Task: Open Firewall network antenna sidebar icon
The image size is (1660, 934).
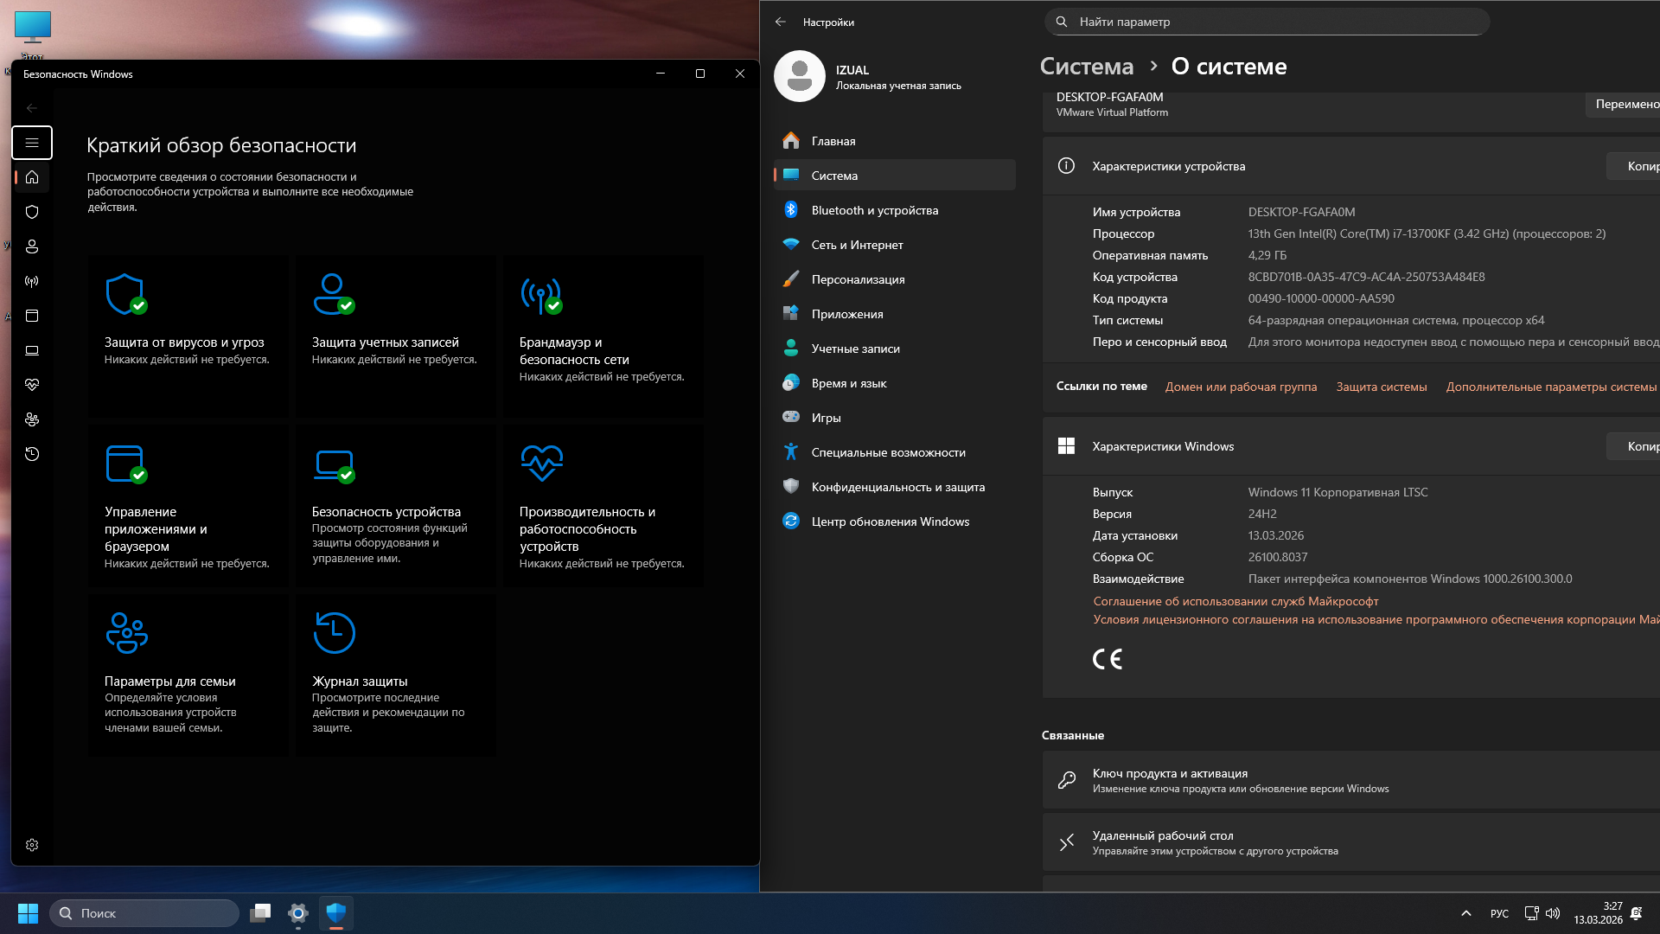Action: pos(32,281)
